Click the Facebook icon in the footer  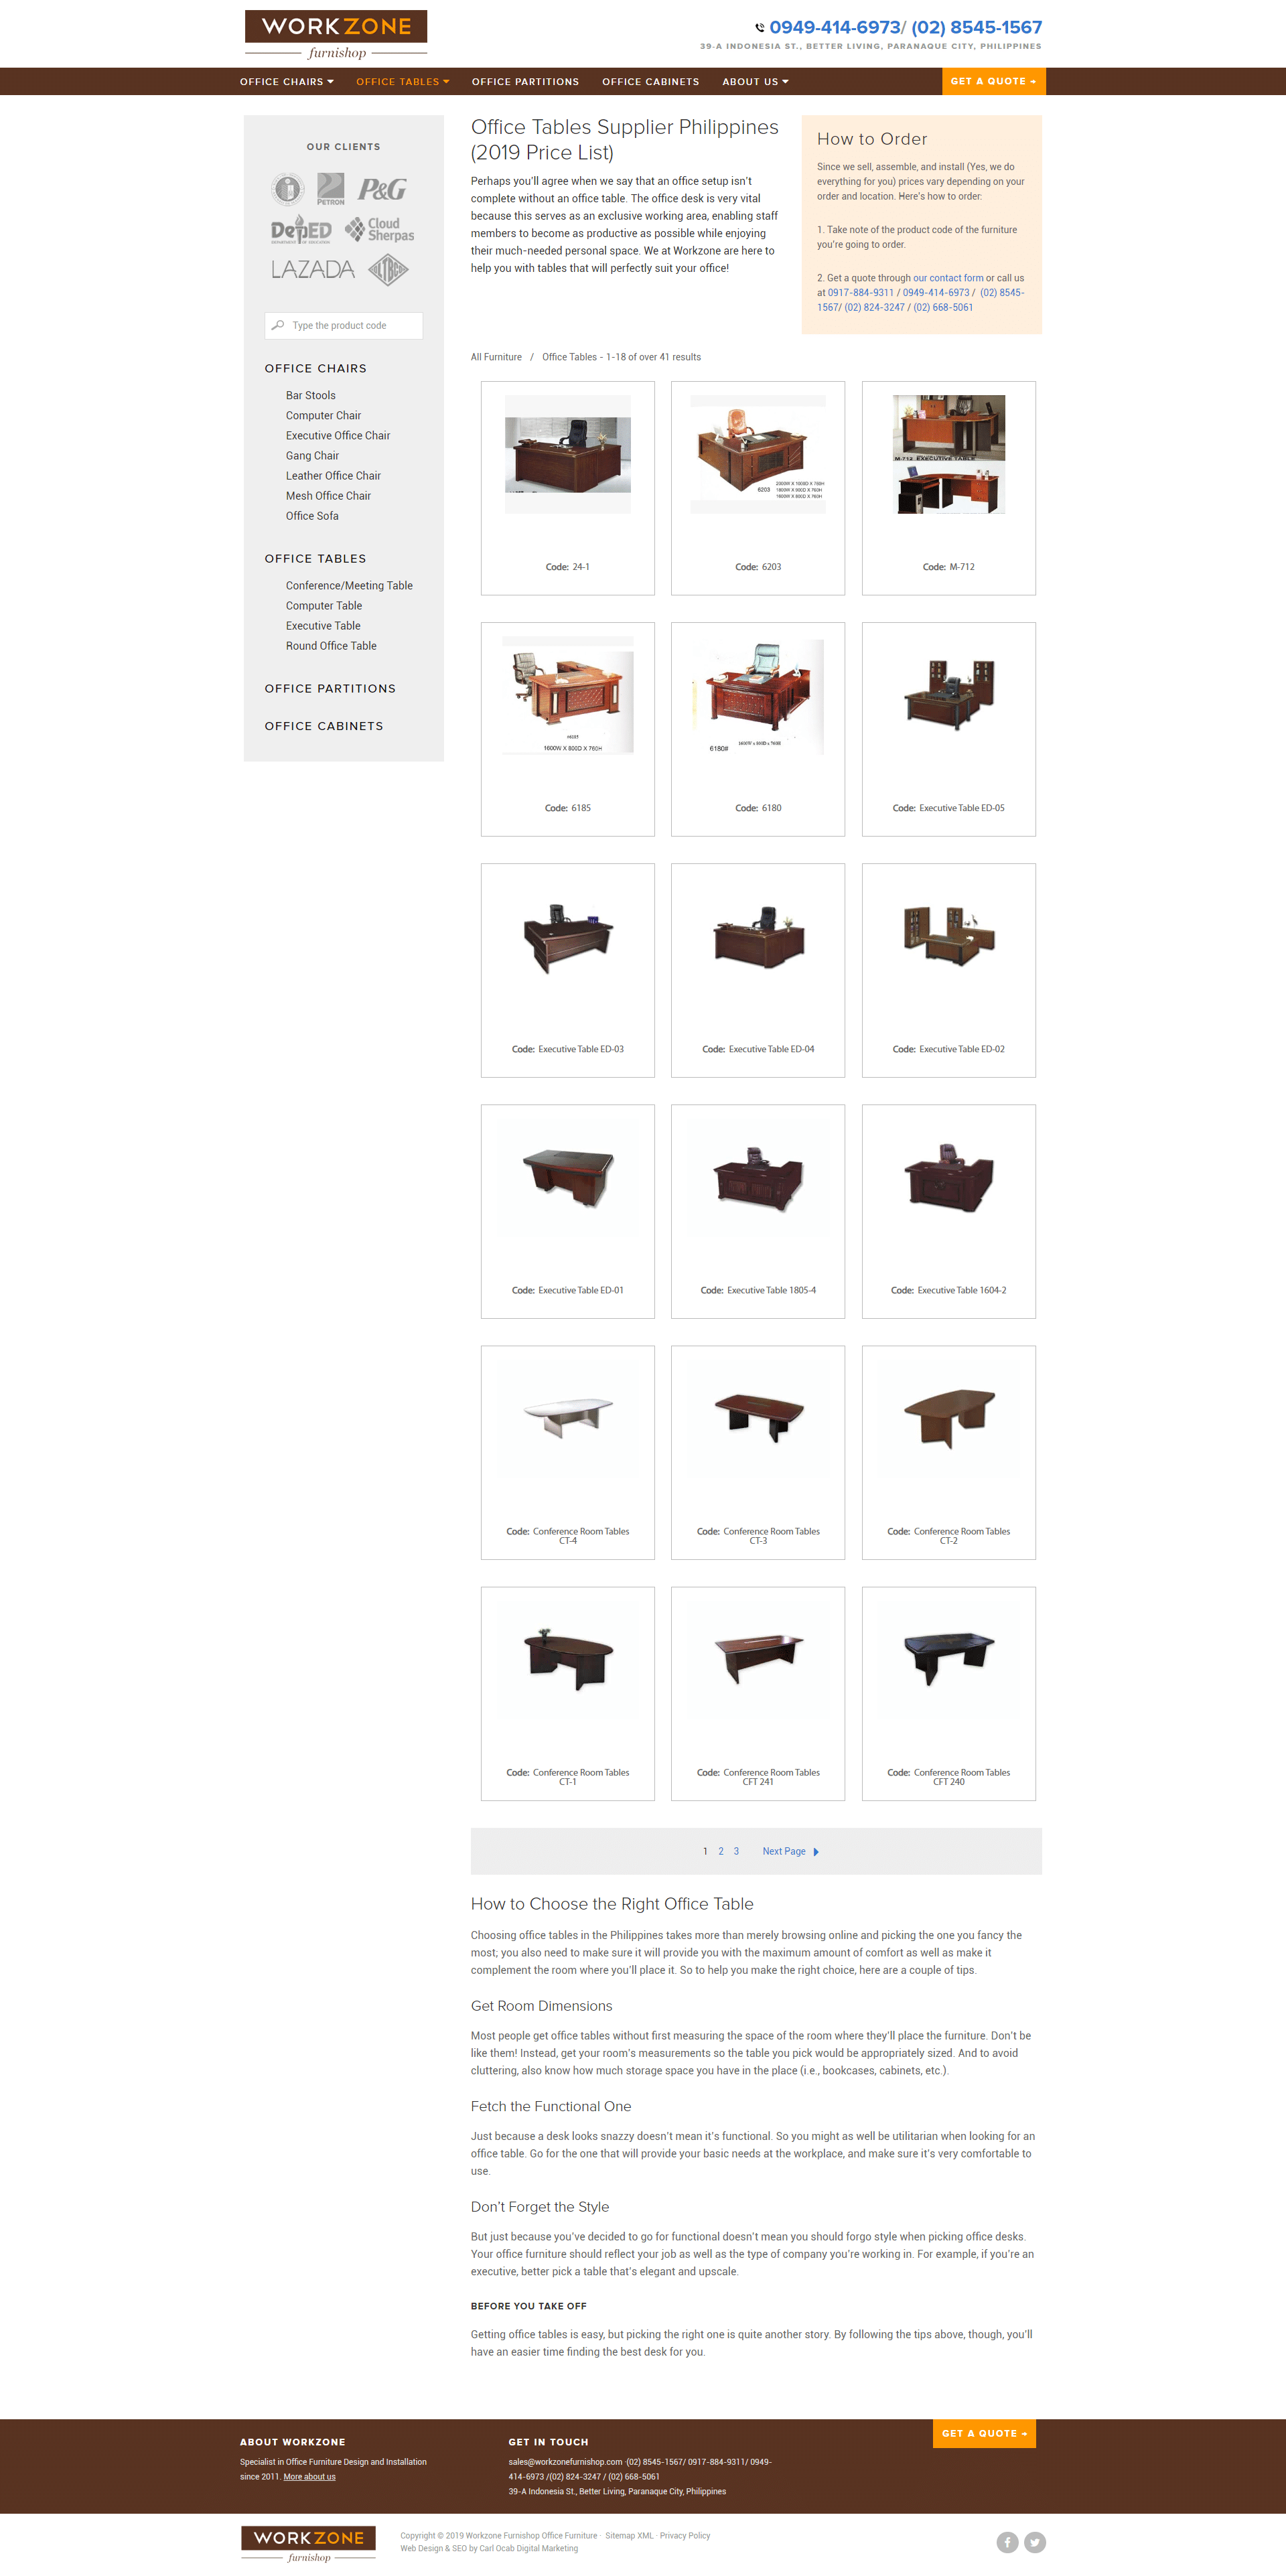(x=1007, y=2541)
